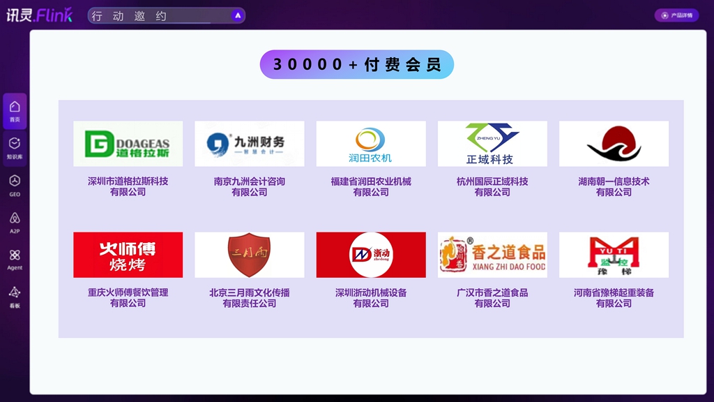Open the 浙动 logo thumbnail

coord(371,255)
